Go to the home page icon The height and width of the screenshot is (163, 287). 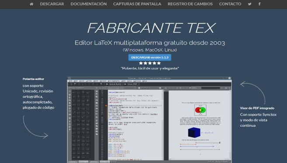click(31, 4)
